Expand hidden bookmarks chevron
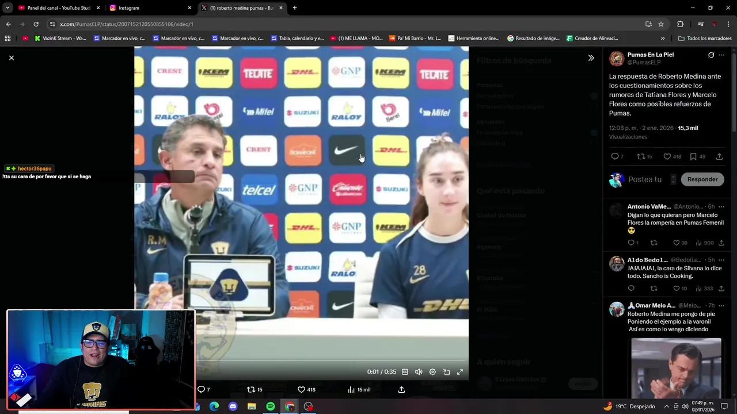 (663, 39)
